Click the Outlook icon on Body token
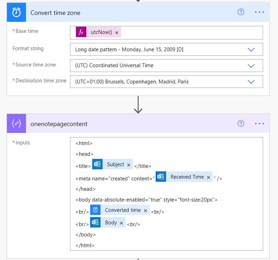 pyautogui.click(x=95, y=222)
